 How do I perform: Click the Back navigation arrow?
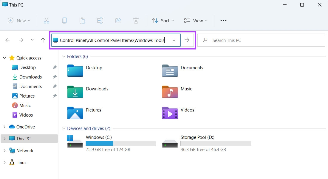7,40
